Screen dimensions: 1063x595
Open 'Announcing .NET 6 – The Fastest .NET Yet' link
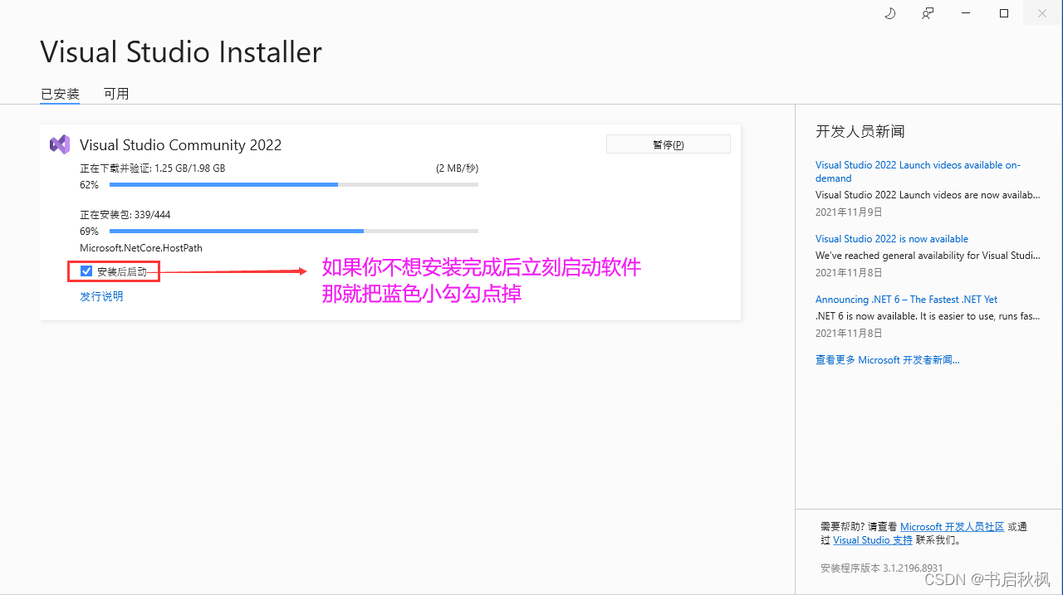point(907,300)
